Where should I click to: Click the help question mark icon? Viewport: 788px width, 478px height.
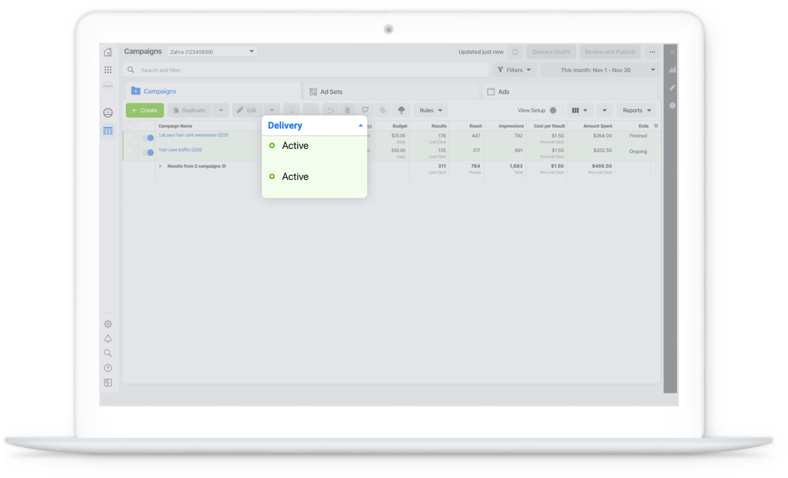108,368
